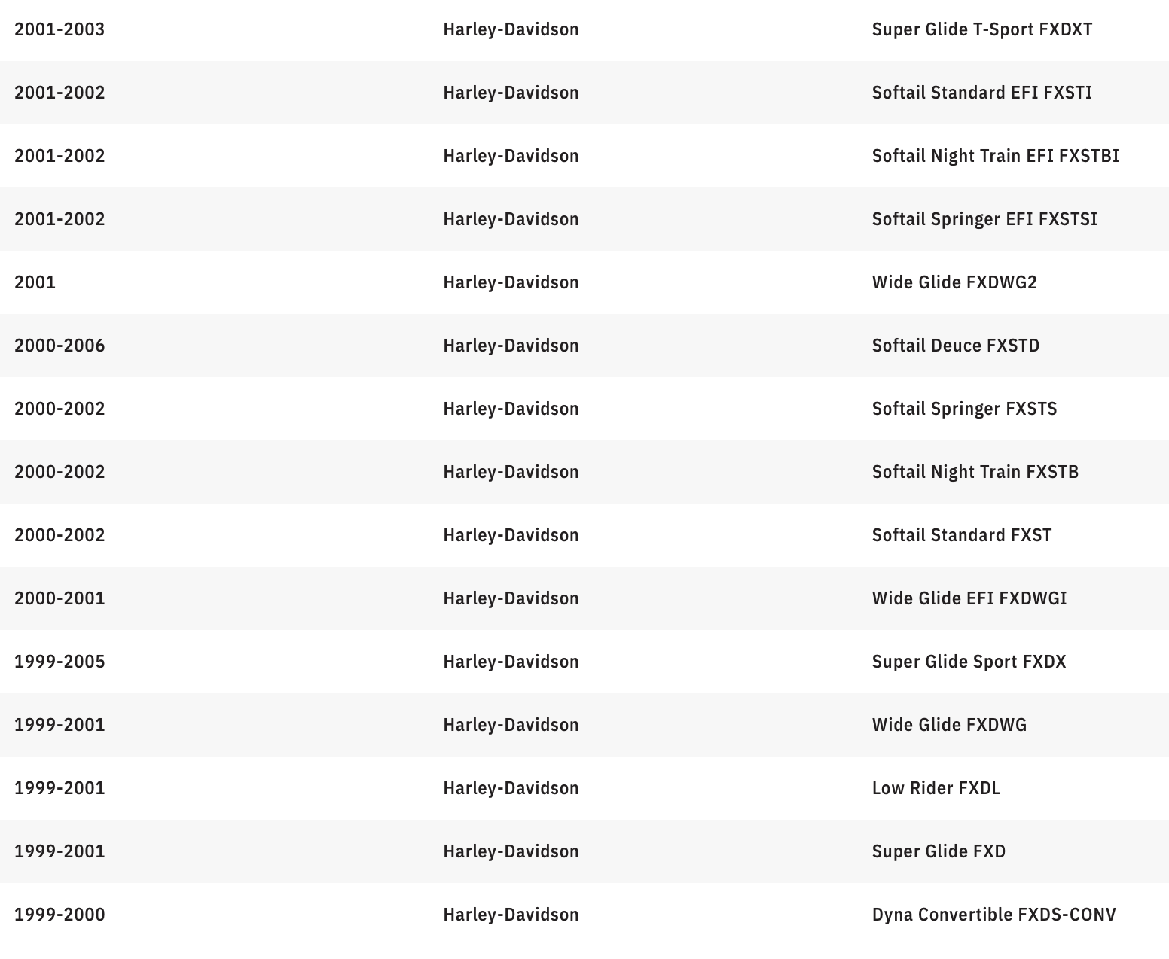Select Softail Springer EFI FXSTSI row text
Screen dimensions: 1169x959
pyautogui.click(x=984, y=219)
